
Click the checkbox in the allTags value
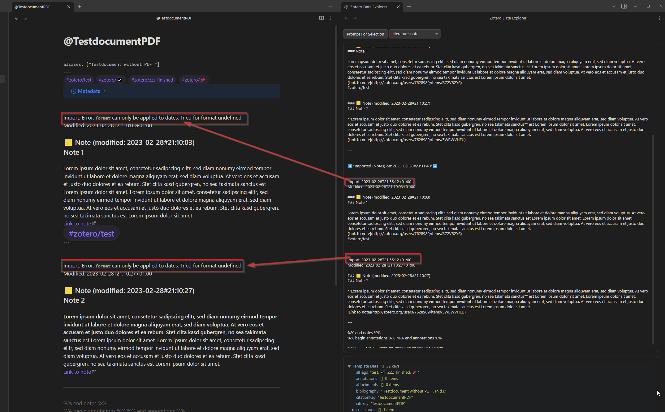(383, 372)
